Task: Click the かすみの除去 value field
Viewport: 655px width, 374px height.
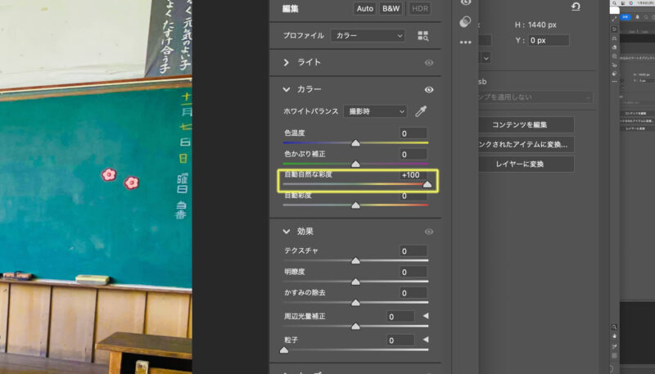Action: pyautogui.click(x=413, y=293)
